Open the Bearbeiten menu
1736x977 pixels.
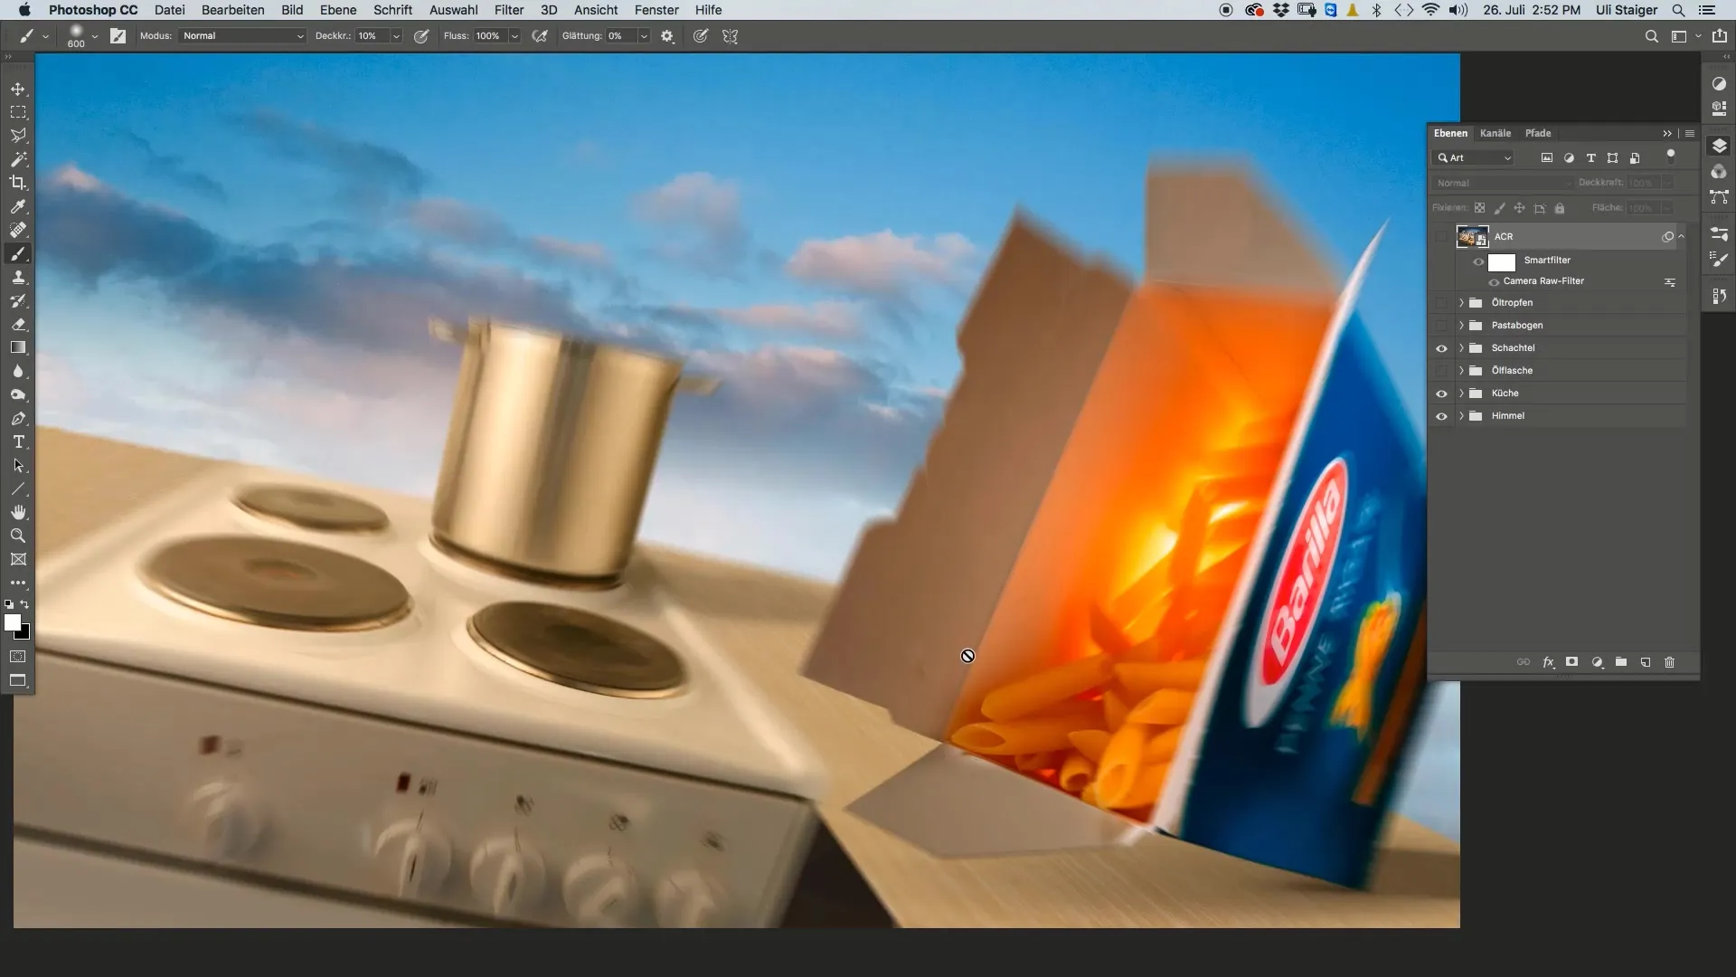233,10
